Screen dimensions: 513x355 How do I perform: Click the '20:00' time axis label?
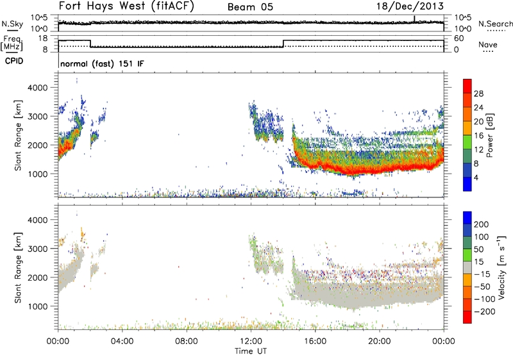pos(379,342)
